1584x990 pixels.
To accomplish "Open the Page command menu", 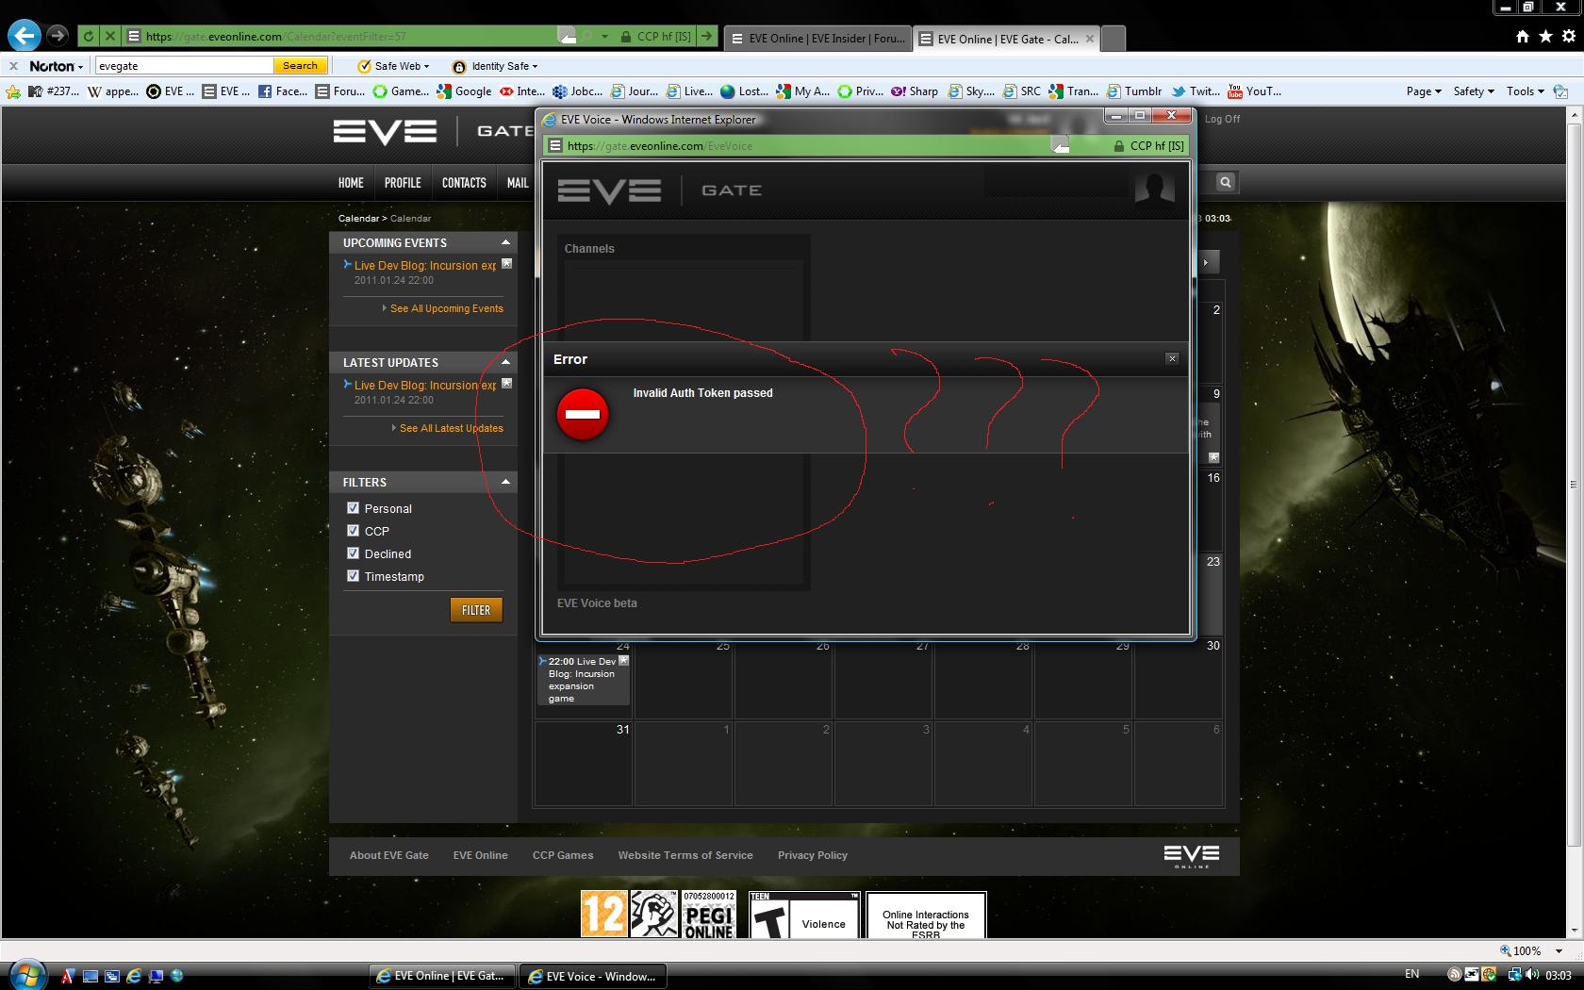I will coord(1424,91).
